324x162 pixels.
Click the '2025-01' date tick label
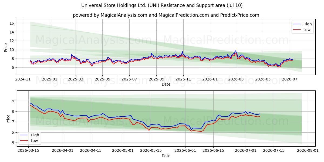(50, 79)
